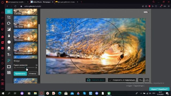Apply the Sepia effect thumbnail
Image resolution: width=171 pixels, height=96 pixels.
(x=25, y=12)
